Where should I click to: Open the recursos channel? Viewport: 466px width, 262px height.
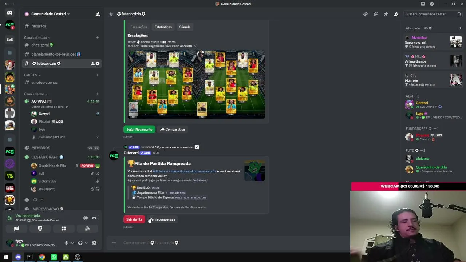point(62,26)
